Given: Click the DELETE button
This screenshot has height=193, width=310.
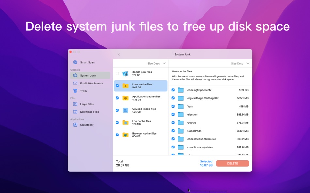Looking at the screenshot, I should coord(232,163).
